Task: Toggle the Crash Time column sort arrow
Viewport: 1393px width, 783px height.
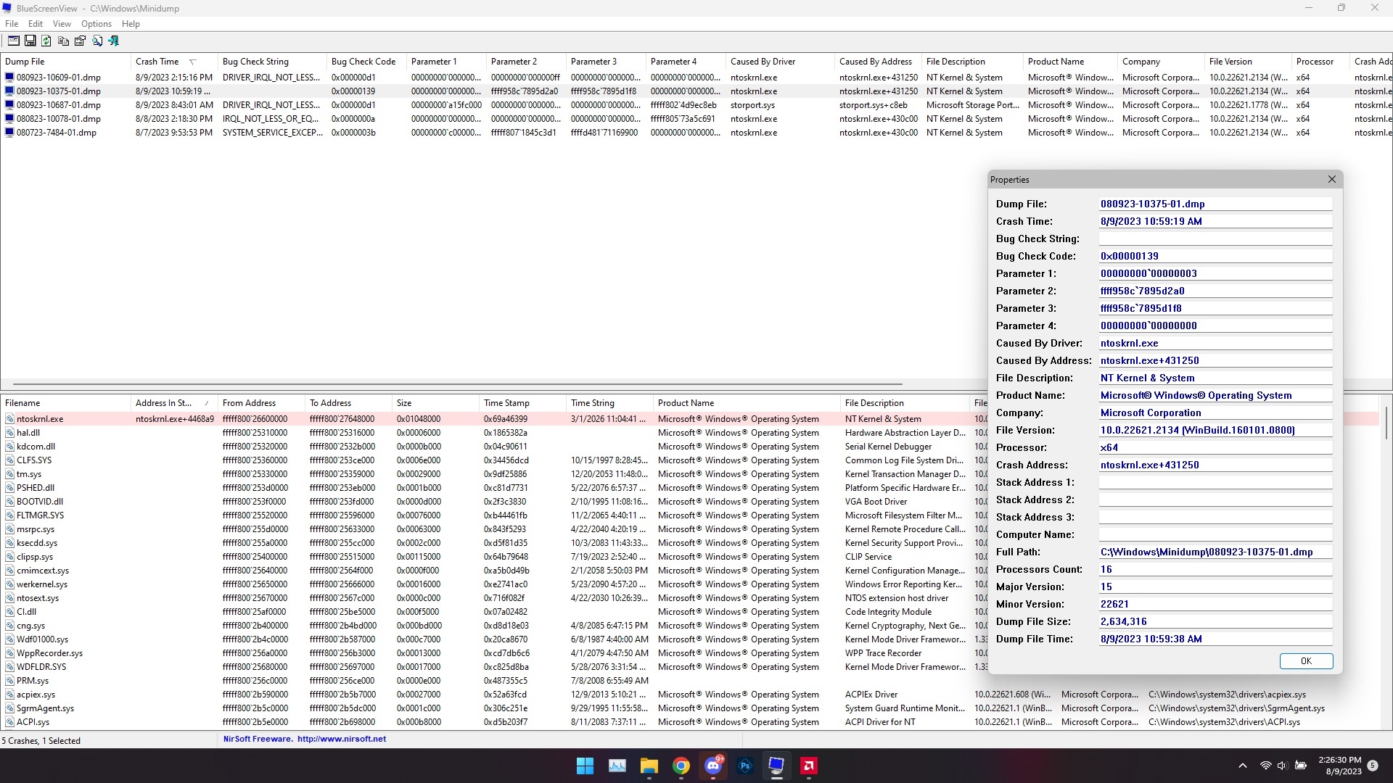Action: pyautogui.click(x=192, y=62)
